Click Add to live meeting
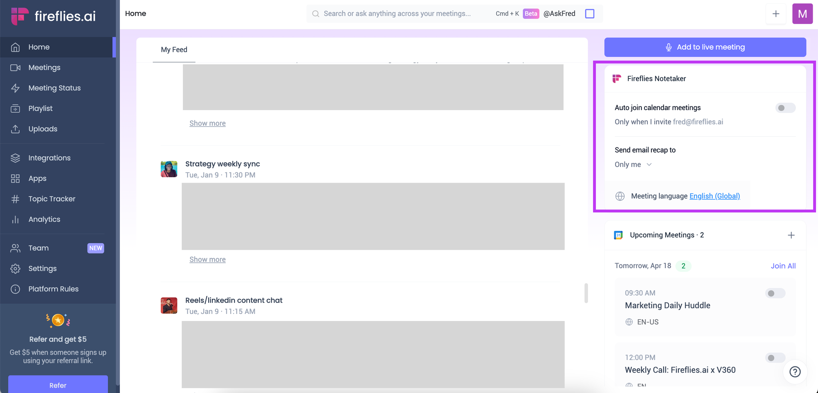 click(705, 47)
